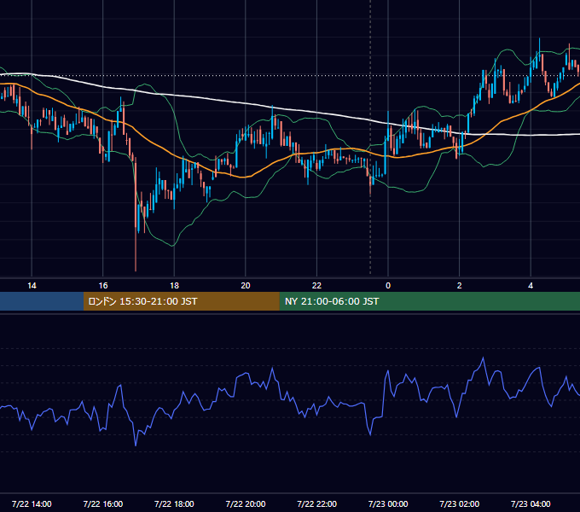
Task: Click the 7/23 04:00 date label
Action: (531, 503)
